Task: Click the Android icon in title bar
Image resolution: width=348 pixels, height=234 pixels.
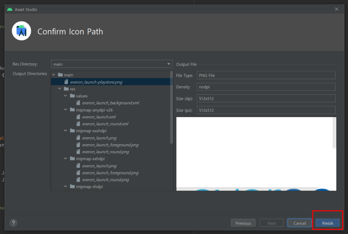Action: point(10,9)
